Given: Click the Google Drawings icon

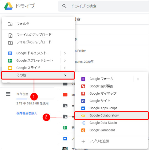Looking at the screenshot, I should click(x=83, y=86).
